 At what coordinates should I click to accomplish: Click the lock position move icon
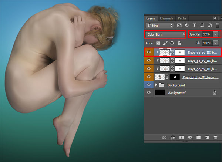coord(172,43)
